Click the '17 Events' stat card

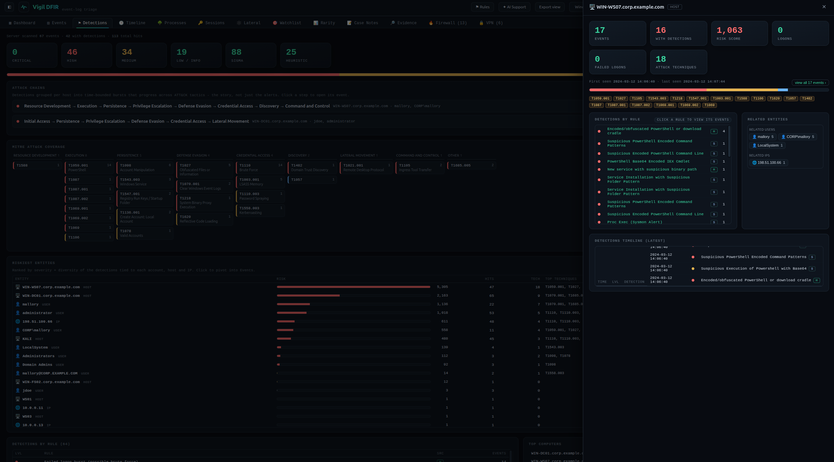tap(617, 33)
